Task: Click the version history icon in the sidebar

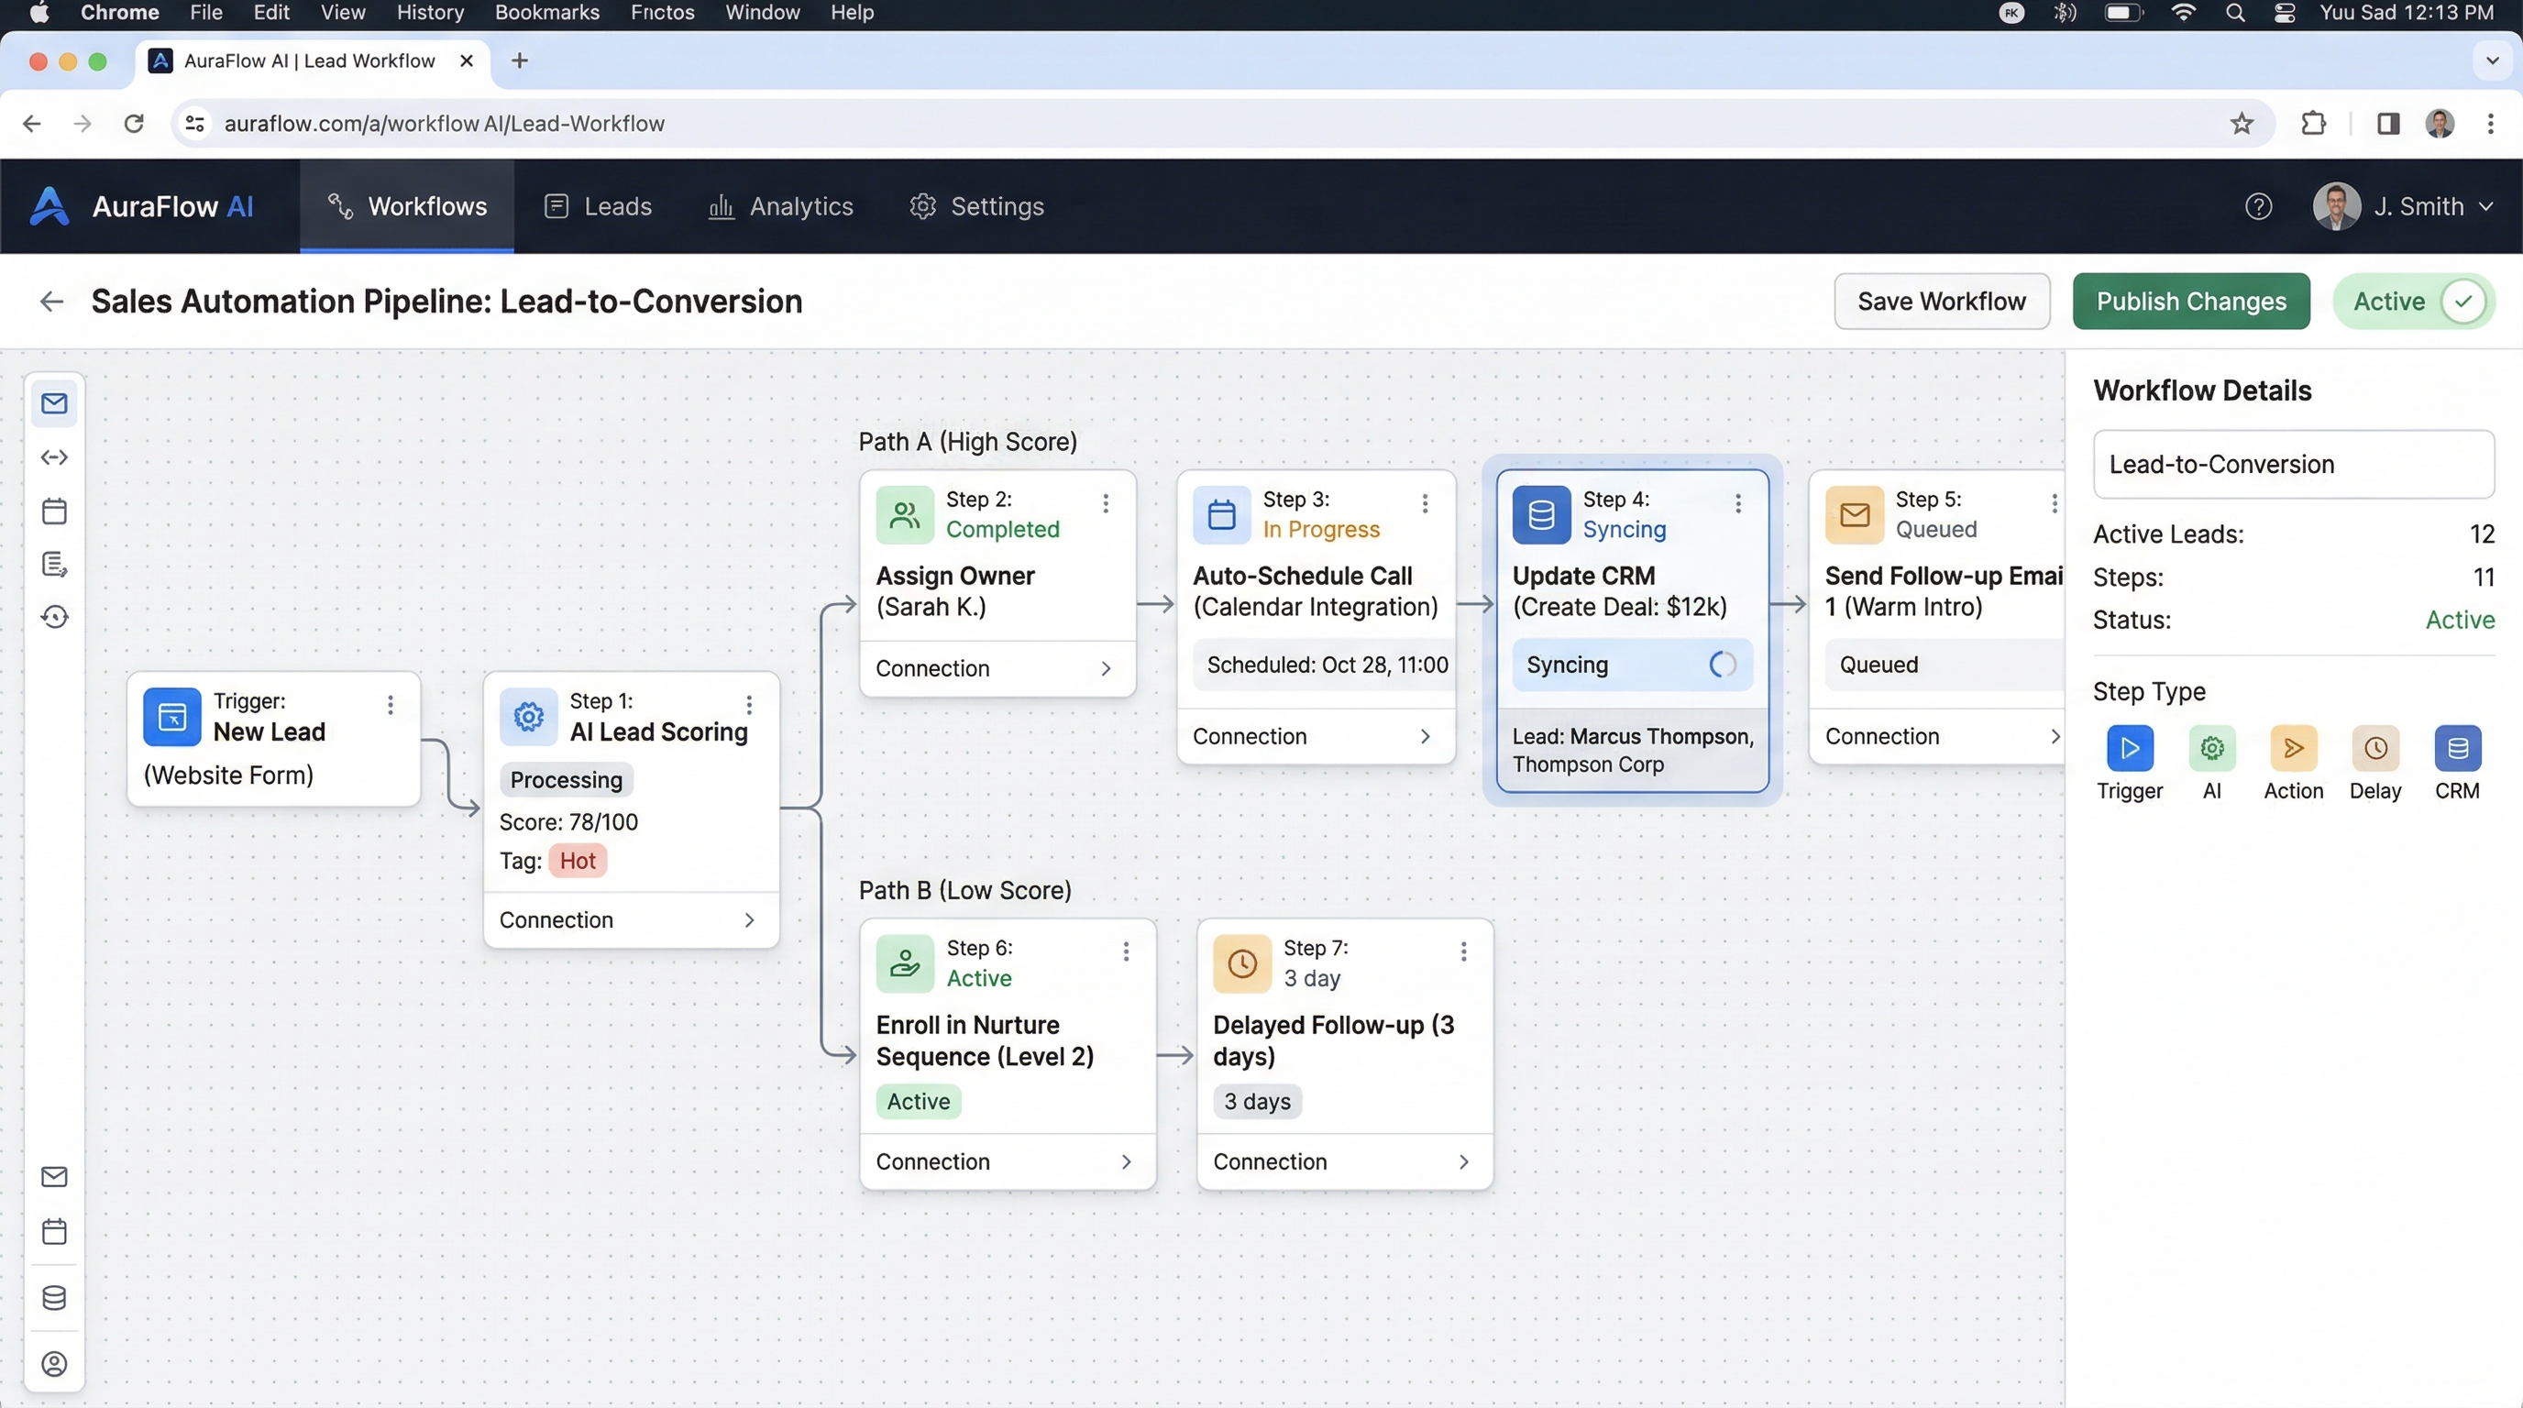Action: click(x=54, y=617)
